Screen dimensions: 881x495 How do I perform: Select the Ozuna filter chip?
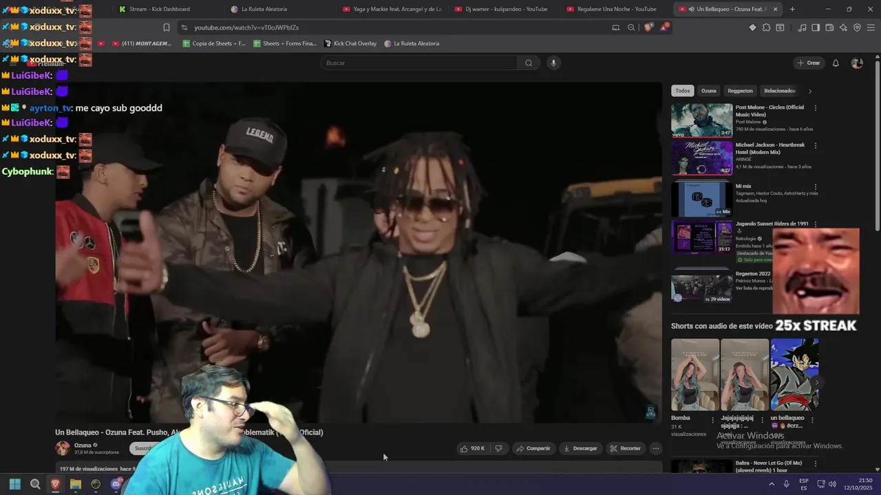[709, 91]
